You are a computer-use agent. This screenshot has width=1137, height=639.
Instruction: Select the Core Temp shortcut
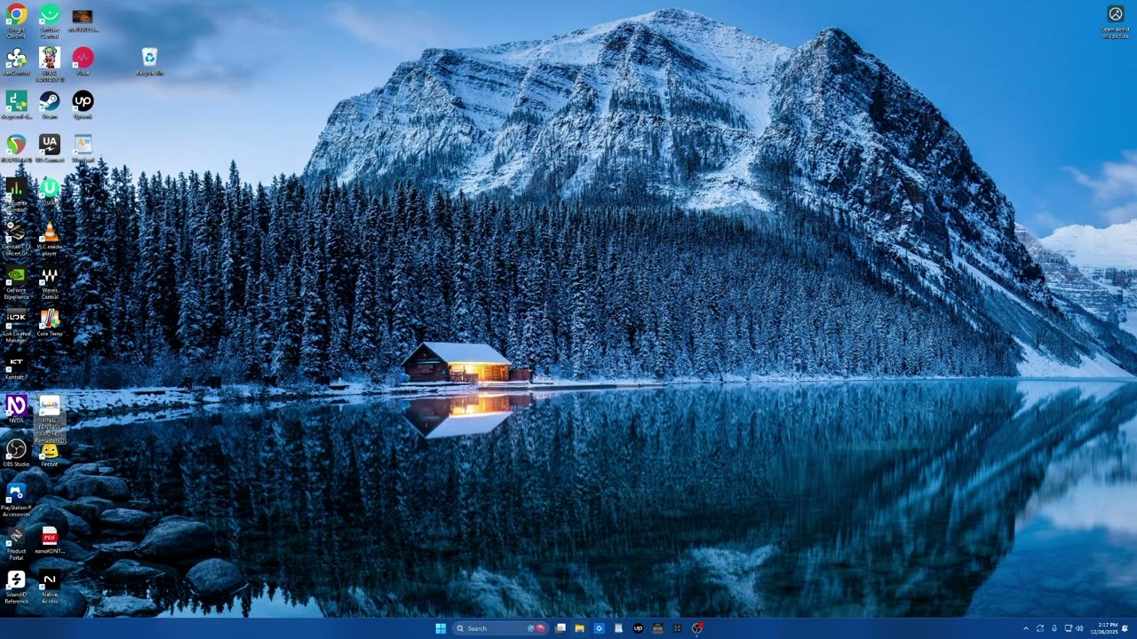tap(50, 323)
